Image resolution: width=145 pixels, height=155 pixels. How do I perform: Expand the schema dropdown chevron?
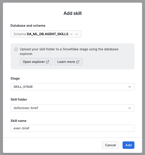(77, 34)
